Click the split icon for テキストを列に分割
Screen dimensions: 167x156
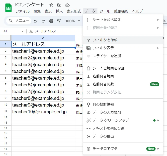88,129
